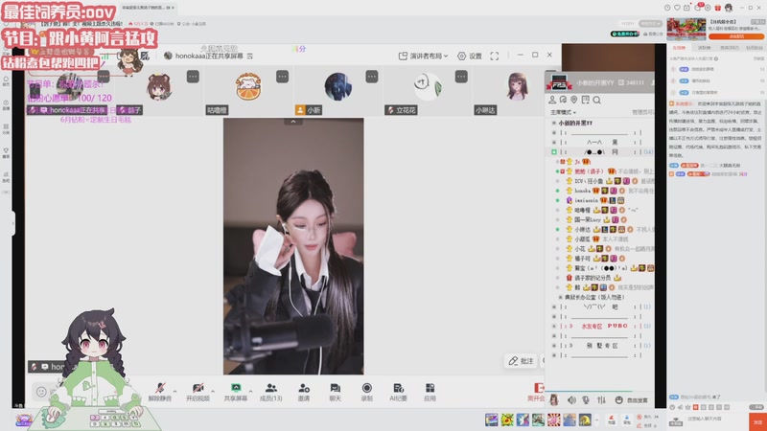
Task: Open the first game icon in bottom tray
Action: [491, 420]
